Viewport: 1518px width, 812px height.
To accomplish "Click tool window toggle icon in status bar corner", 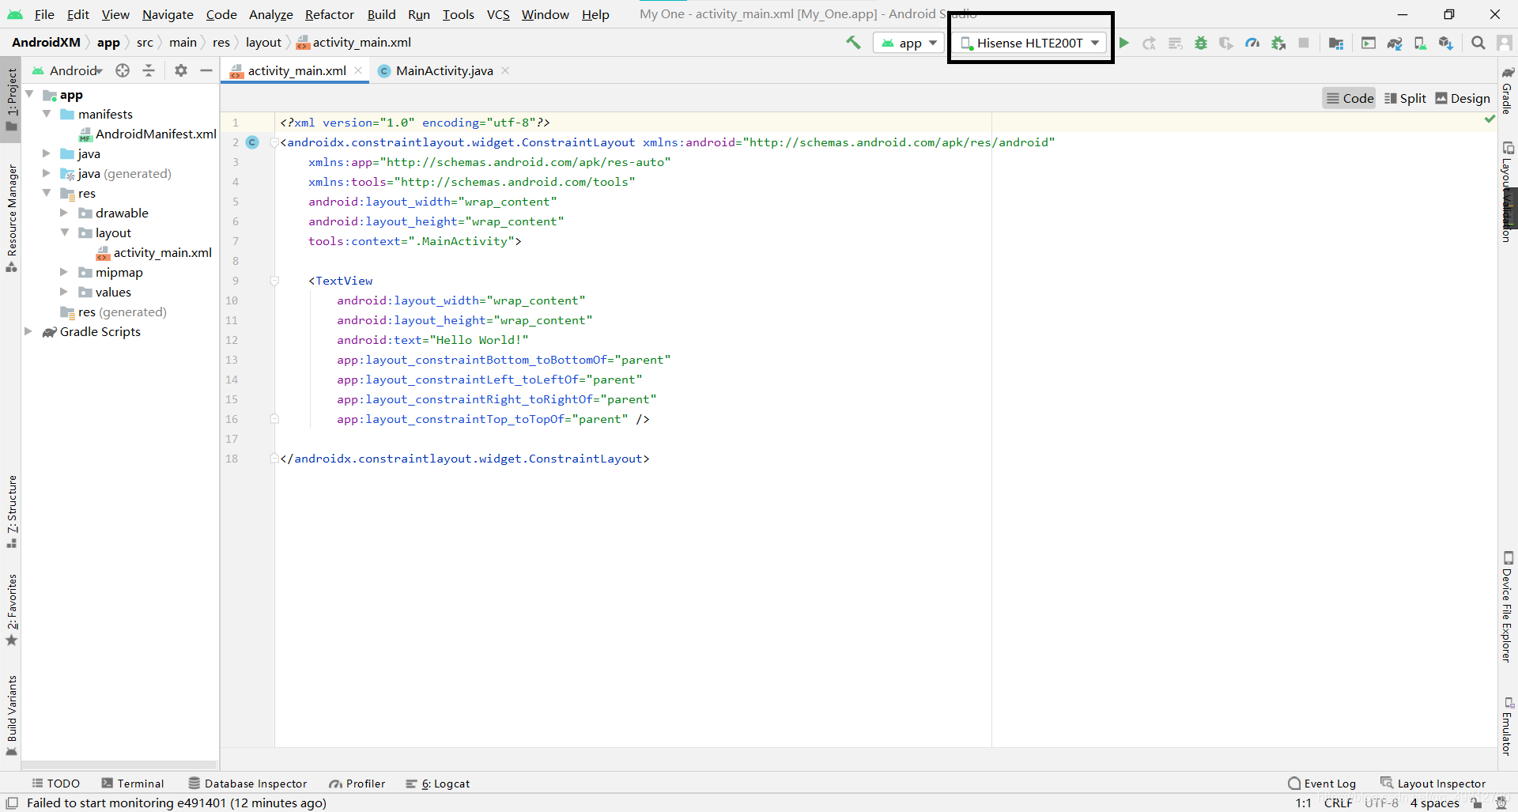I will (12, 803).
